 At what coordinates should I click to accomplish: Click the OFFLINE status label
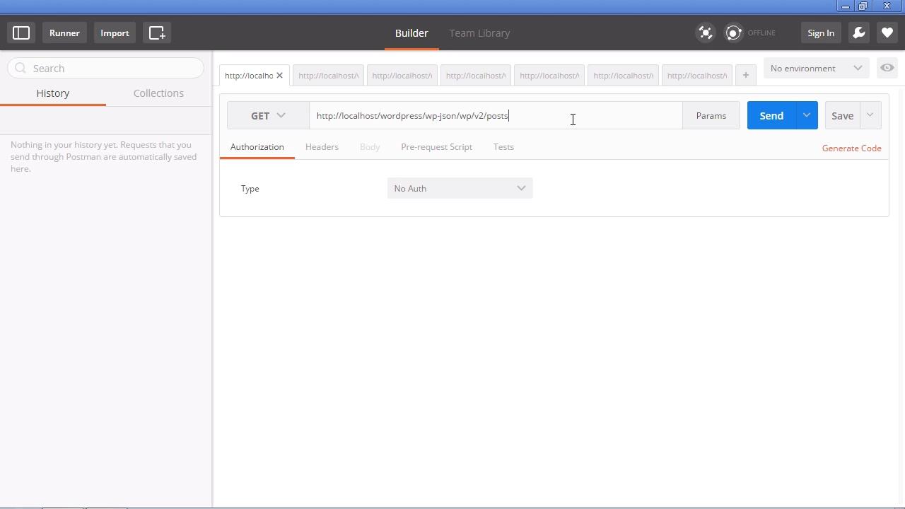pyautogui.click(x=761, y=33)
